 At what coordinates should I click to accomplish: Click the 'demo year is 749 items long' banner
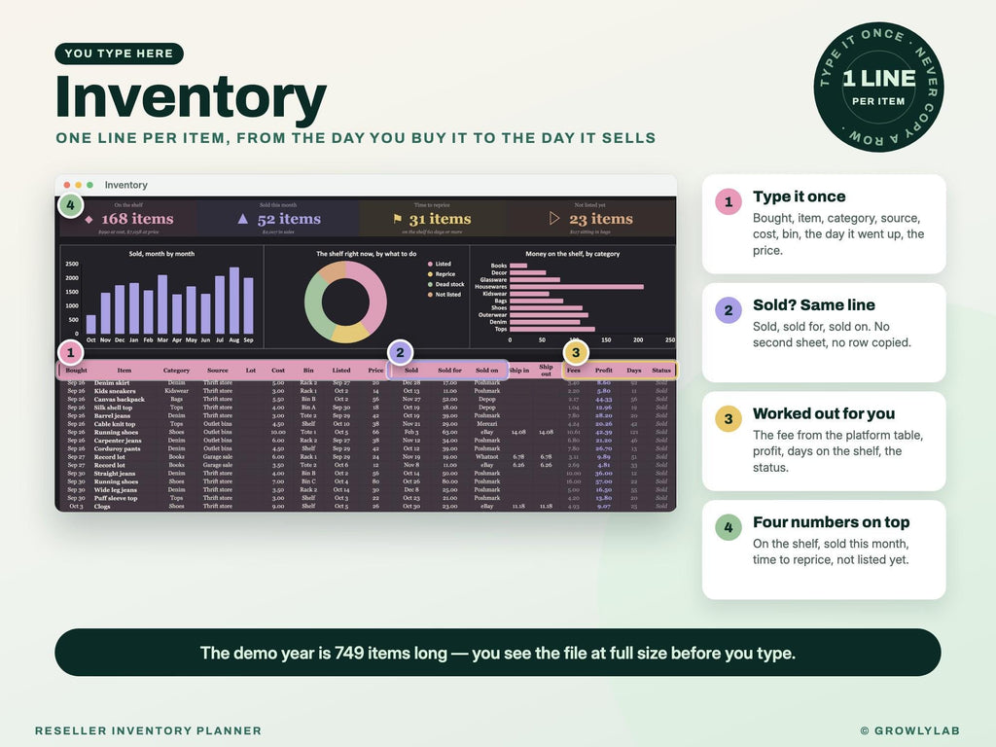[x=497, y=653]
